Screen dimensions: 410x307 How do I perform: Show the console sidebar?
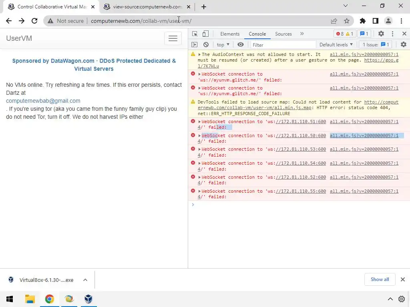coord(195,45)
